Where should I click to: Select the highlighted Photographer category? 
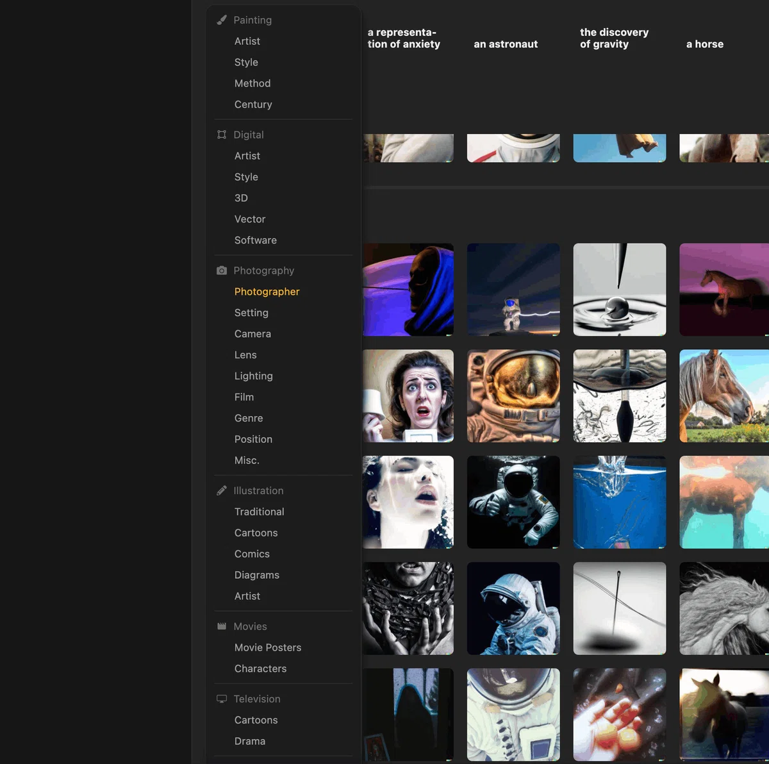pyautogui.click(x=267, y=292)
